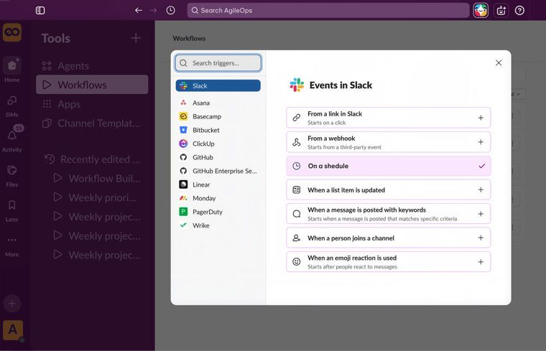The width and height of the screenshot is (546, 351).
Task: Choose message posted with keywords trigger
Action: (388, 214)
